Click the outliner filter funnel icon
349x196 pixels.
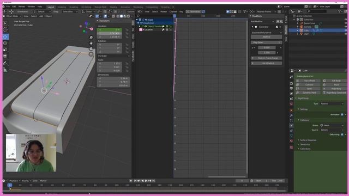(339, 11)
